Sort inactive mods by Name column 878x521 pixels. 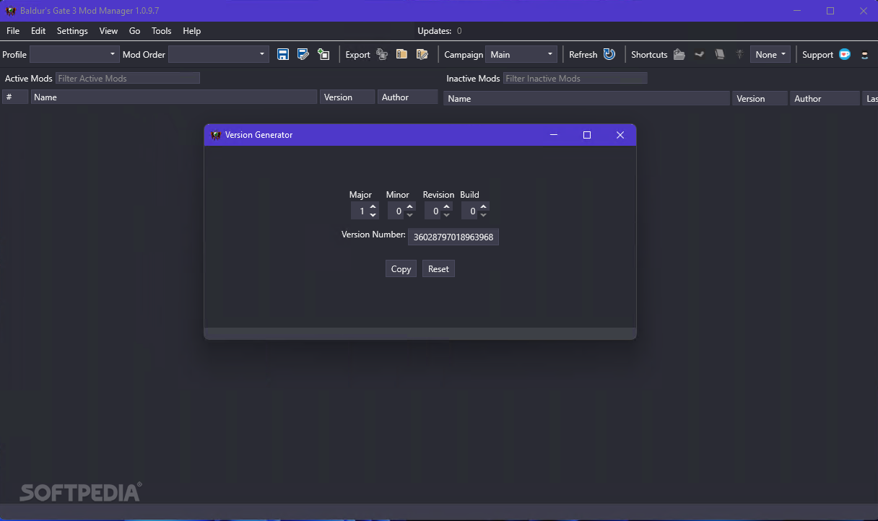point(586,98)
